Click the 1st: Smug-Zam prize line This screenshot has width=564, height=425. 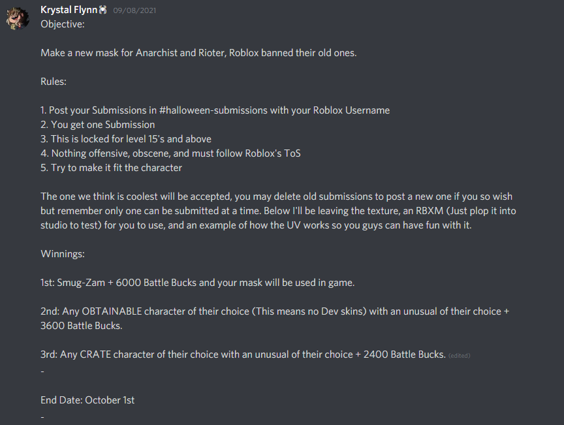(198, 283)
